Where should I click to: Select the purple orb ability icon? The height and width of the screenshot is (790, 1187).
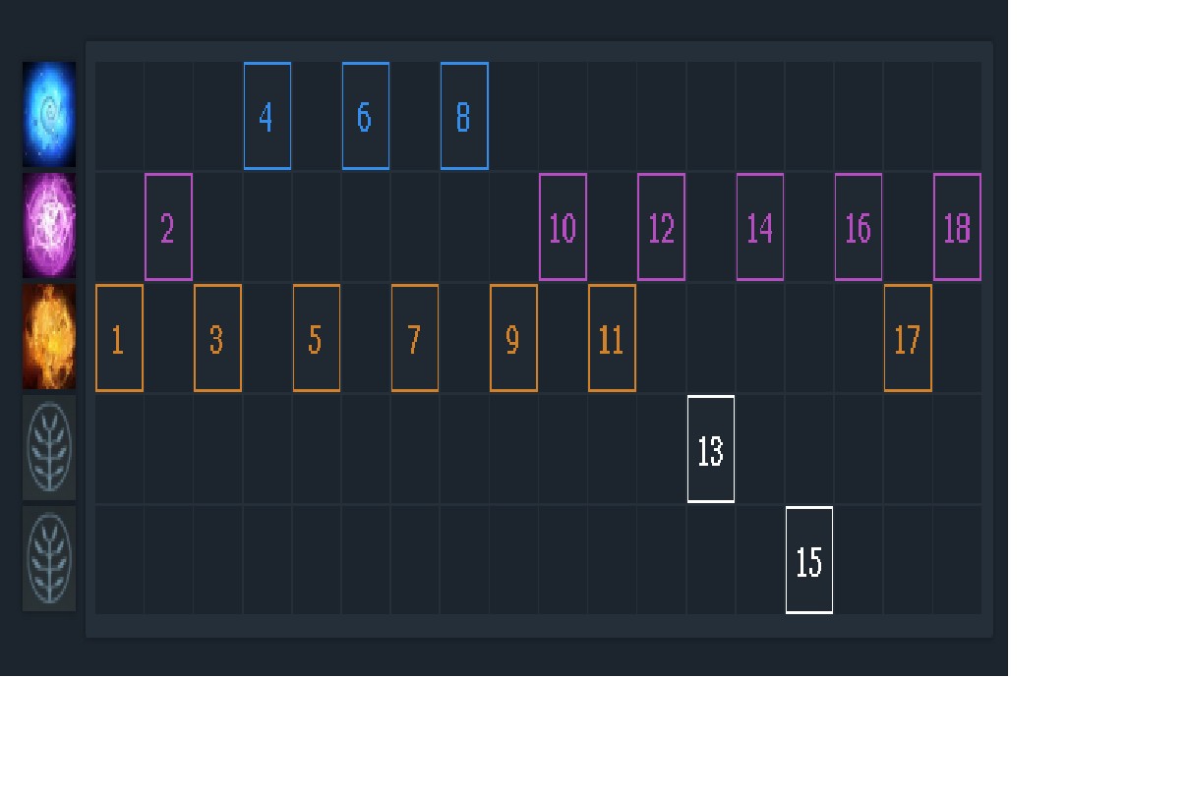click(49, 226)
